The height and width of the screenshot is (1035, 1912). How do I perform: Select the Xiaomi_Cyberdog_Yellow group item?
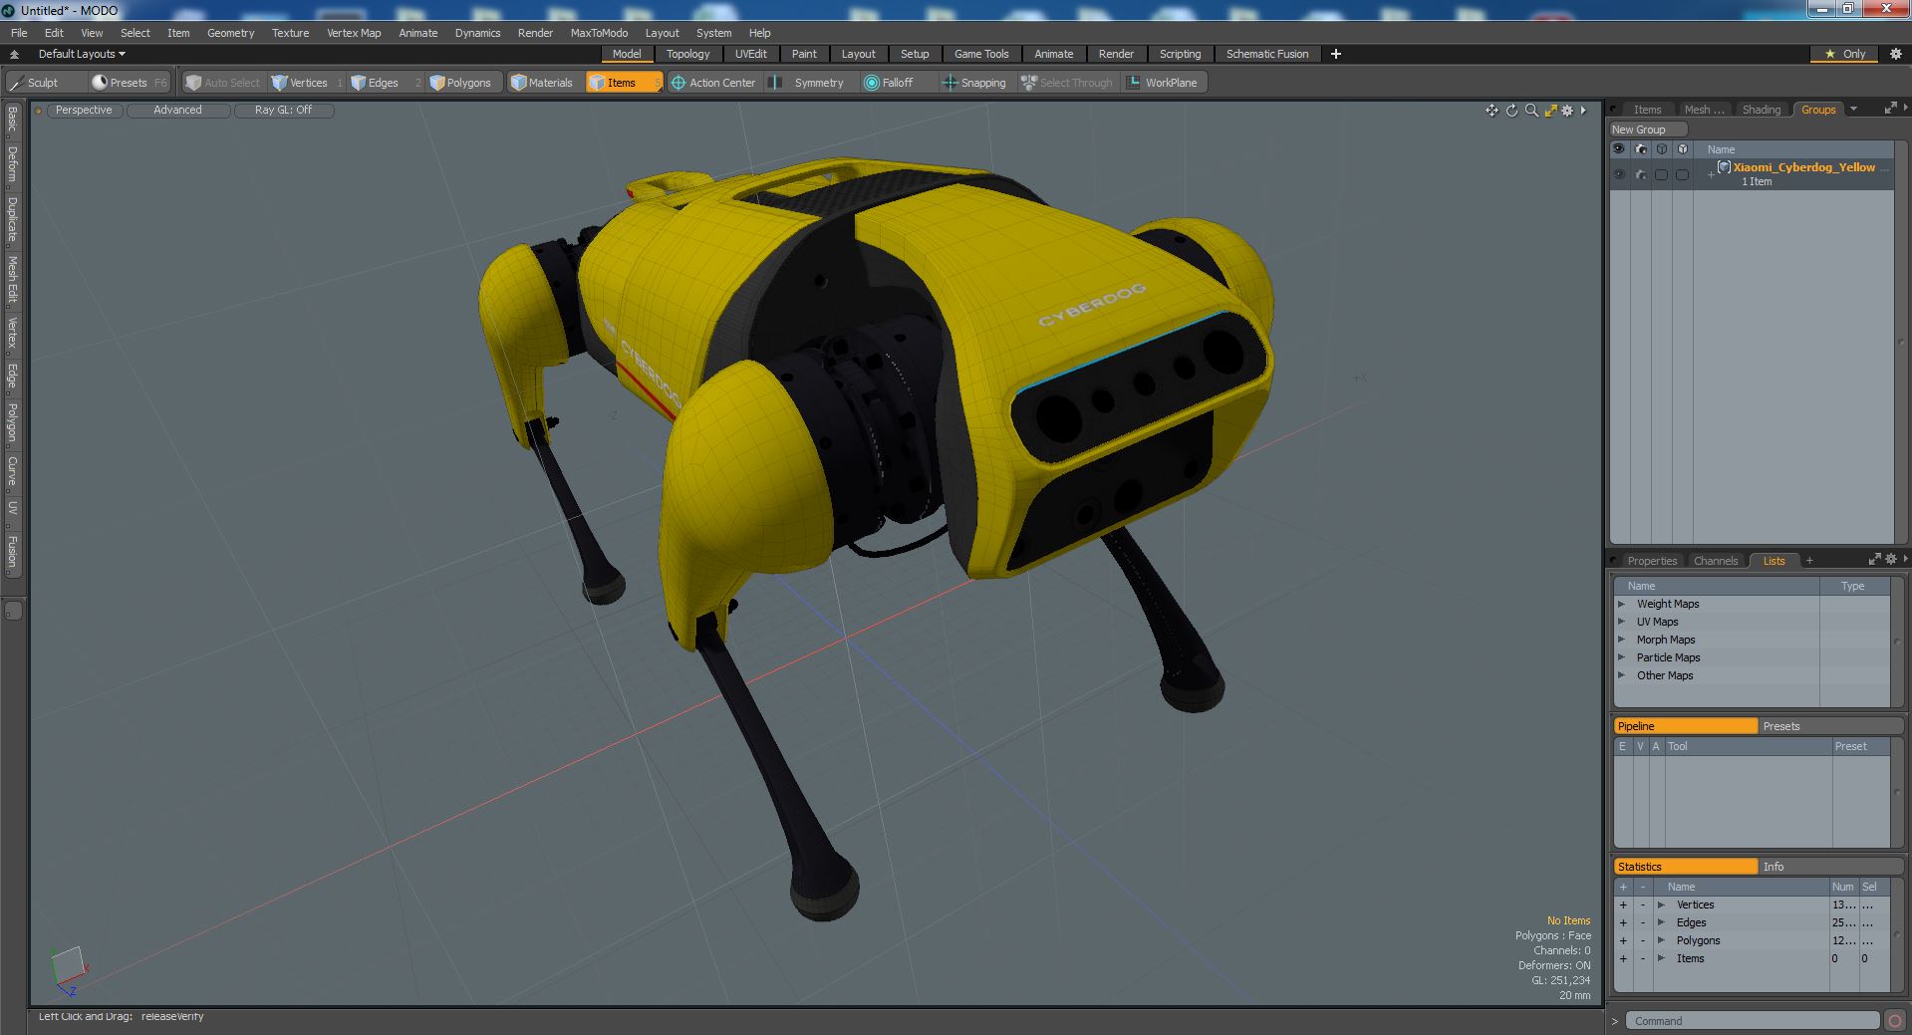pos(1803,167)
